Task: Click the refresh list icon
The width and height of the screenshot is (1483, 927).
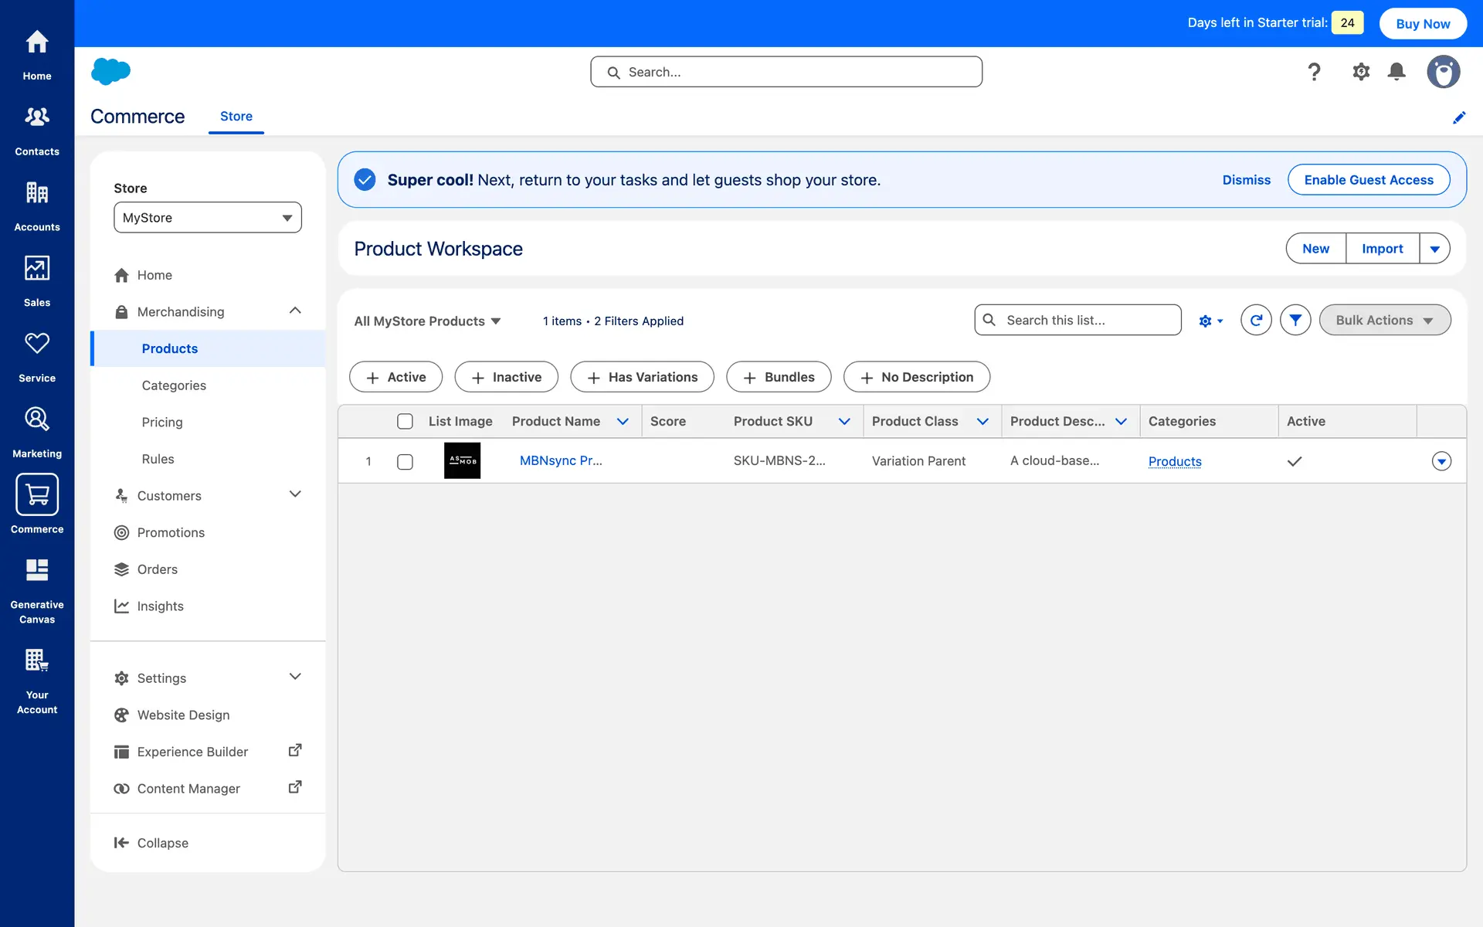Action: (1256, 321)
